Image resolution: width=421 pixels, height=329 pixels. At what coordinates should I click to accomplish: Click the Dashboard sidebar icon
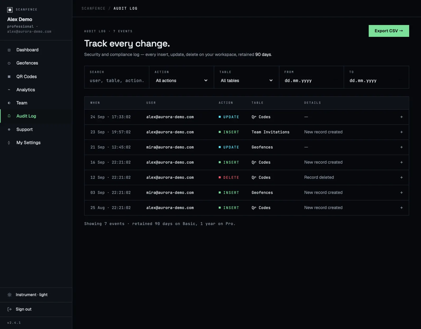tap(9, 50)
